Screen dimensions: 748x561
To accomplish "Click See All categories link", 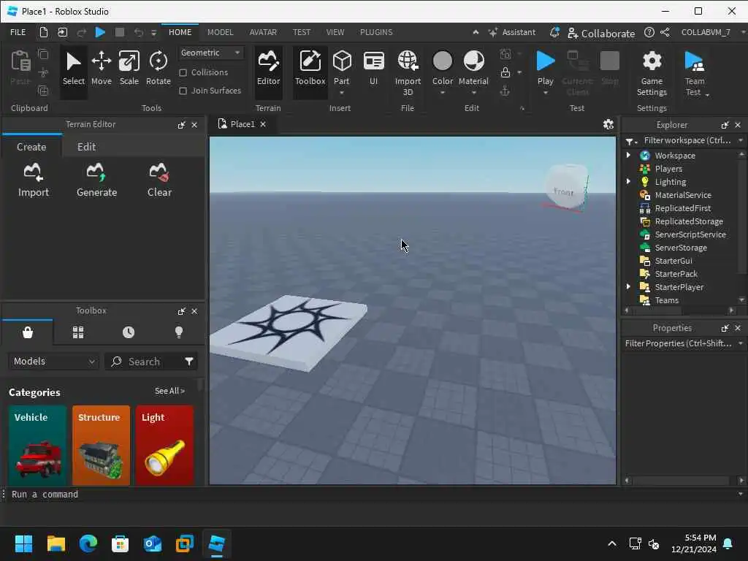I will pos(169,391).
